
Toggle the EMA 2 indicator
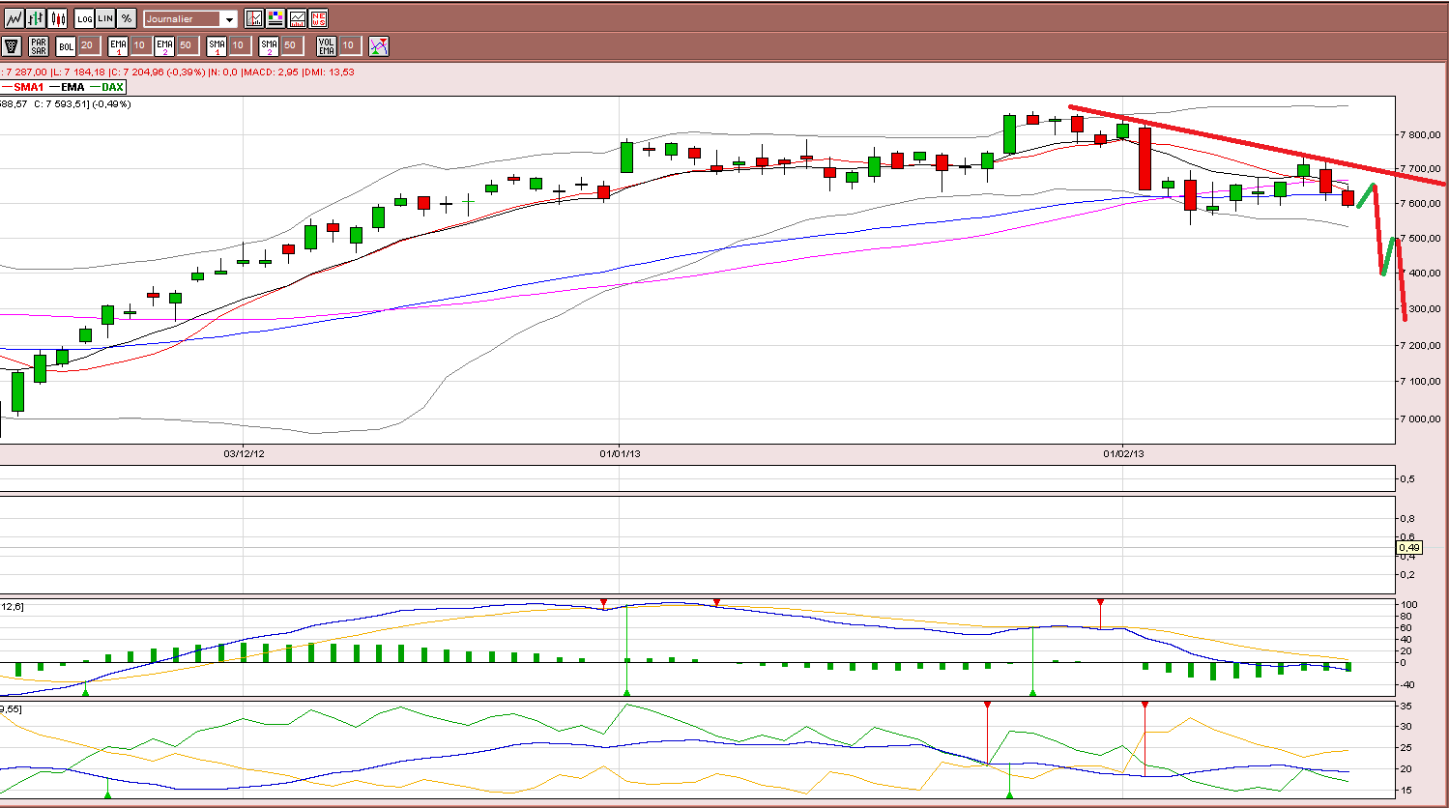coord(164,46)
